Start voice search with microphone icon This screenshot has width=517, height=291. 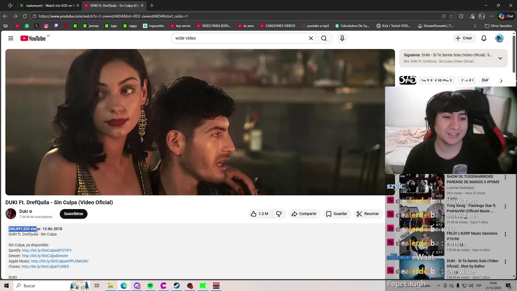pyautogui.click(x=342, y=38)
